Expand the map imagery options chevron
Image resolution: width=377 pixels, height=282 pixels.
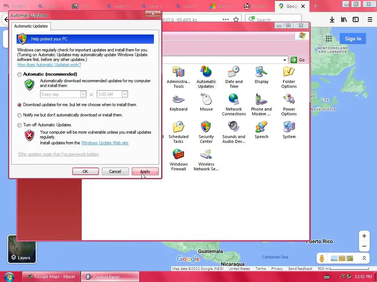[364, 258]
